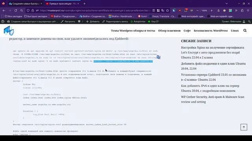
Task: Click Добавить in WordPress admin bar
Action: [93, 22]
